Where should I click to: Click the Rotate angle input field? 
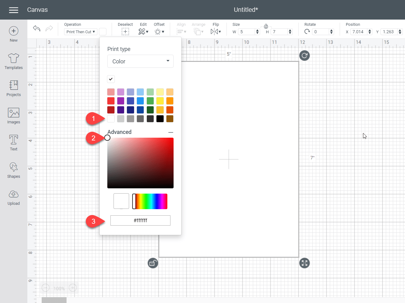(321, 32)
